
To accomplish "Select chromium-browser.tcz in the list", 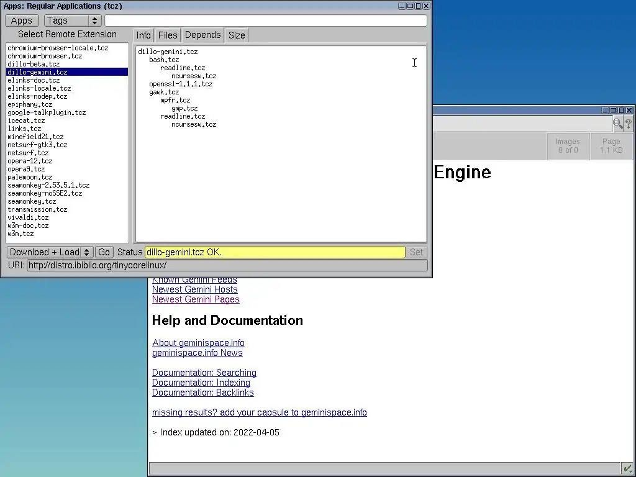I will (67, 56).
